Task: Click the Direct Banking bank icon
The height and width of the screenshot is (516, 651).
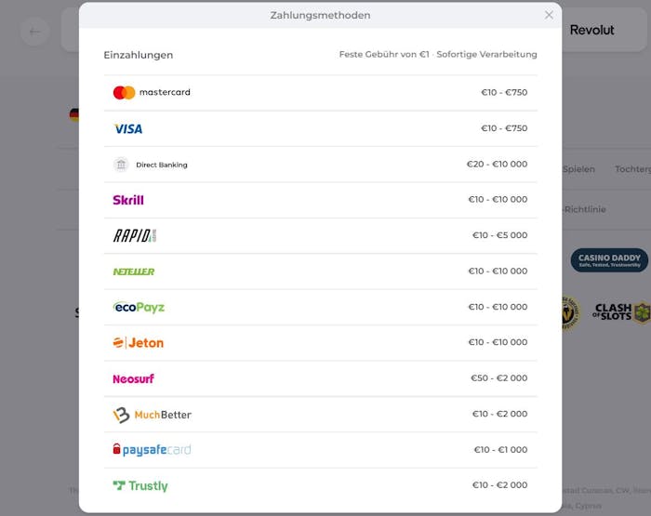Action: 121,165
